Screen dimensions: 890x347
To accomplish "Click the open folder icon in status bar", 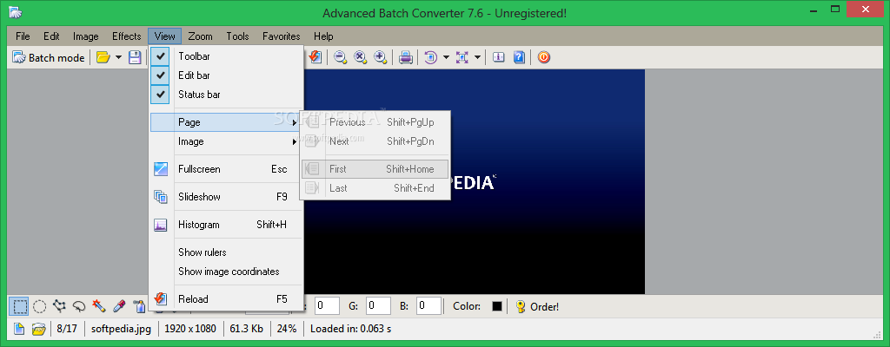I will [x=38, y=329].
